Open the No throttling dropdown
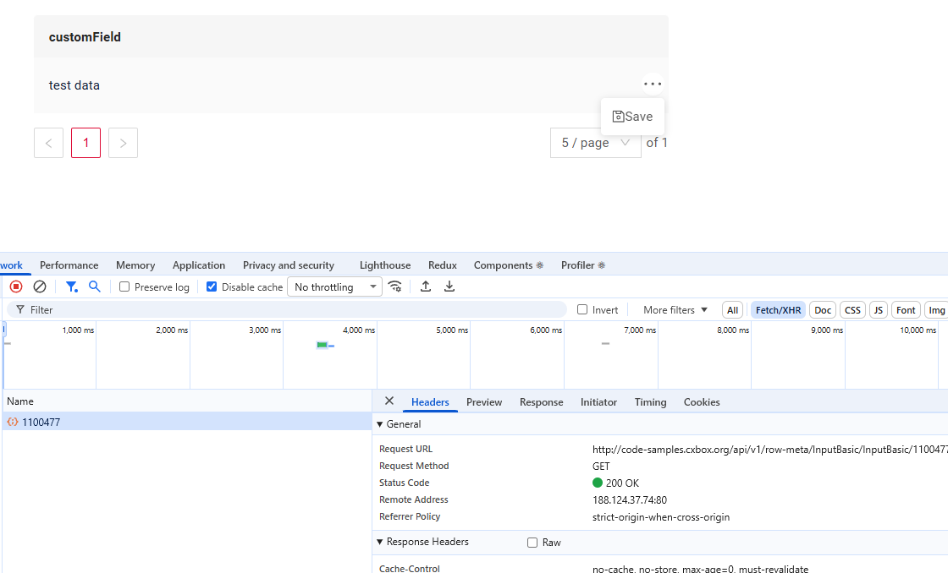 [334, 286]
